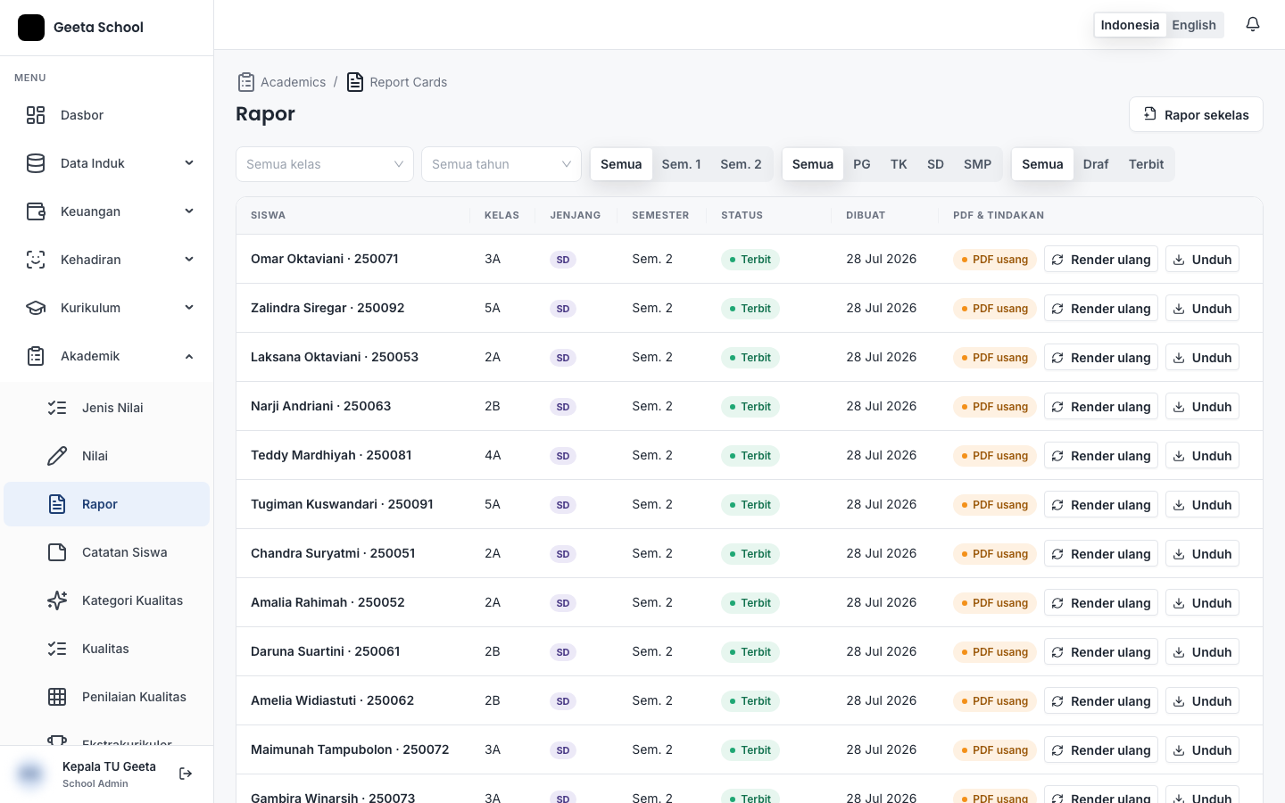Render ulang for Omar Oktaviani

[x=1101, y=260]
